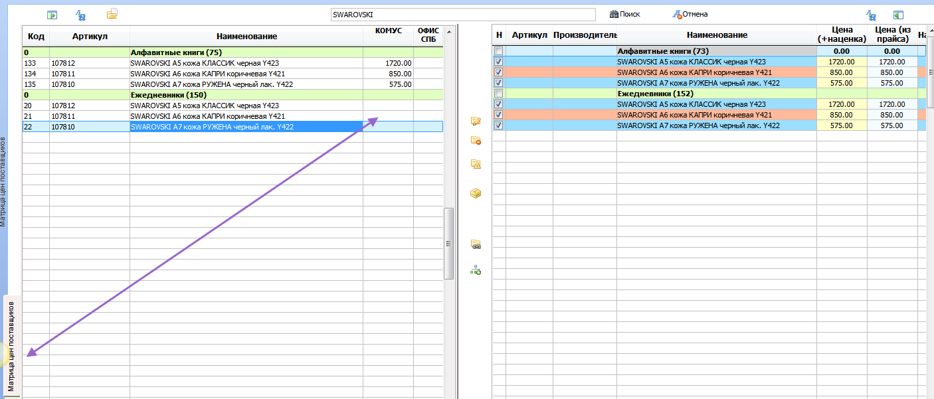Click the font replace icon above the Артикул column

click(80, 15)
